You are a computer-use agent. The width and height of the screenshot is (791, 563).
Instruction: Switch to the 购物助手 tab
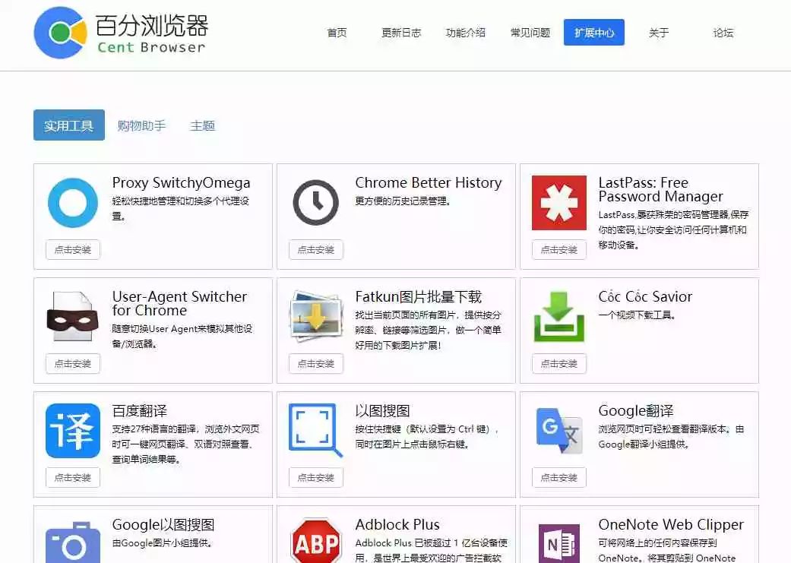(x=141, y=125)
